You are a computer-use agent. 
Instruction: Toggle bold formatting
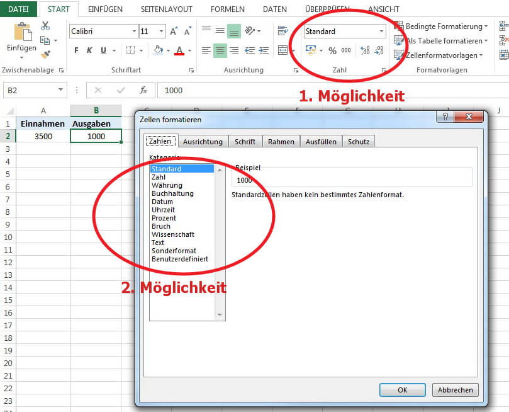76,49
